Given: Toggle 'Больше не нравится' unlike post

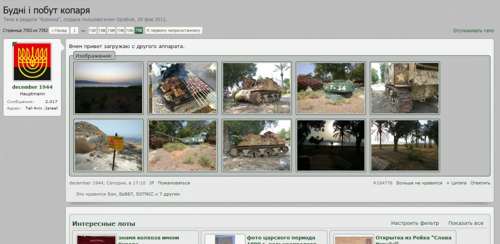Looking at the screenshot, I should point(419,183).
